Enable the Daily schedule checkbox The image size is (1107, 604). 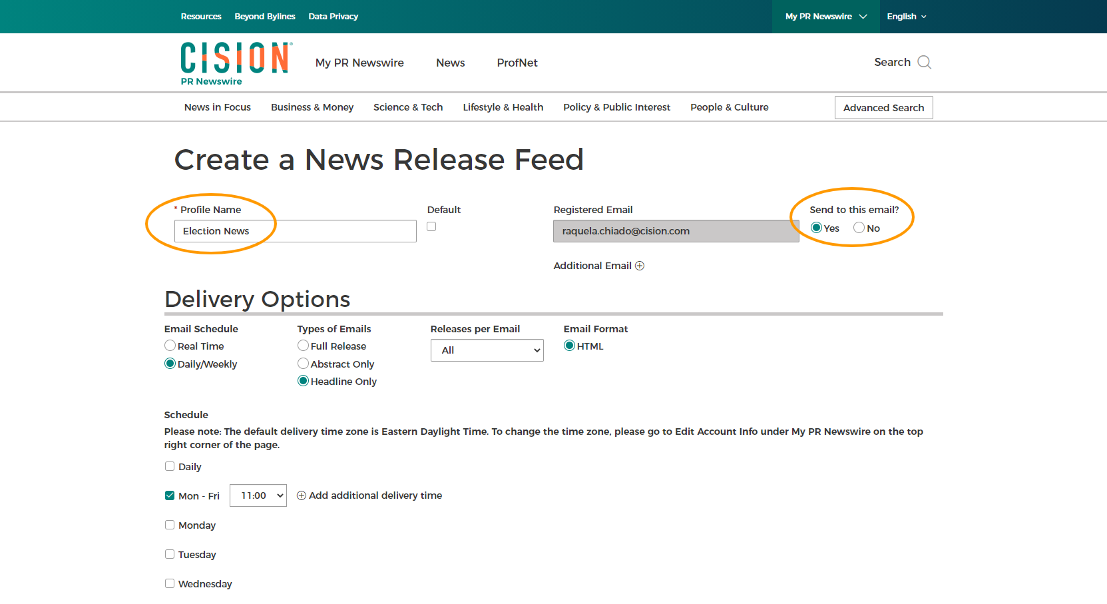pyautogui.click(x=170, y=466)
